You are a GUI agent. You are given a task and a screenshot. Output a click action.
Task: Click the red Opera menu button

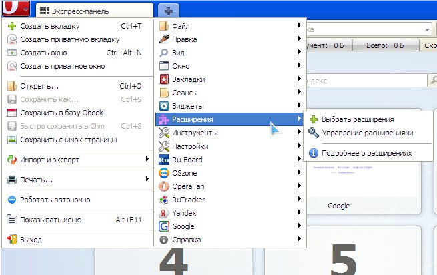(x=15, y=9)
